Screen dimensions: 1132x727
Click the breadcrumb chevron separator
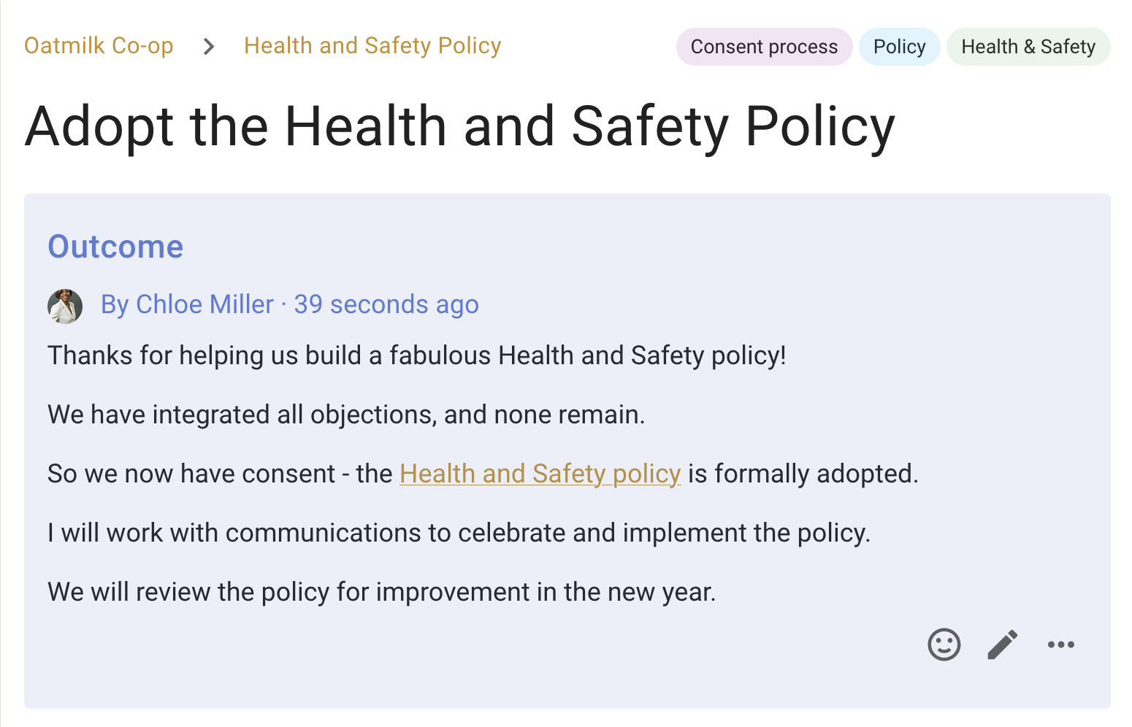click(x=209, y=47)
